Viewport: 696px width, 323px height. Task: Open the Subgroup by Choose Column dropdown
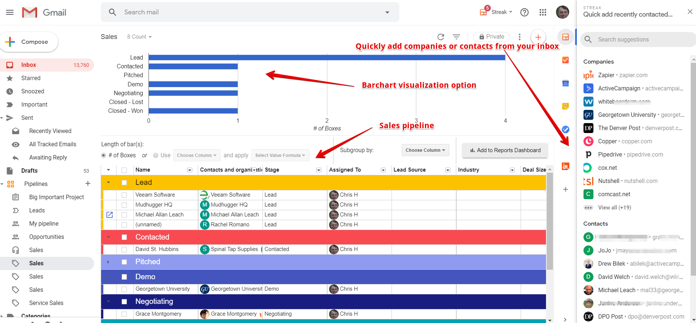[425, 150]
